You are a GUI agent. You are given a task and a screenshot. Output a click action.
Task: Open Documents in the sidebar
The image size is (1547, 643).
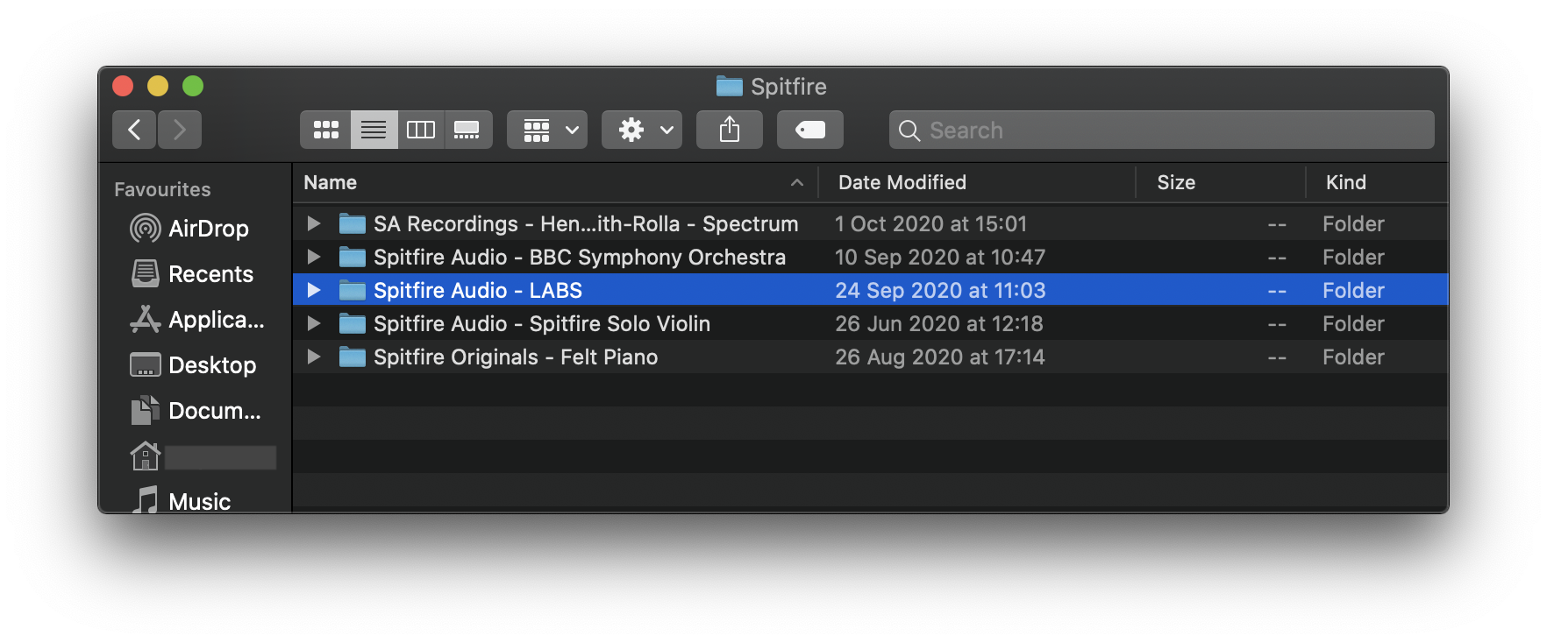[x=196, y=411]
